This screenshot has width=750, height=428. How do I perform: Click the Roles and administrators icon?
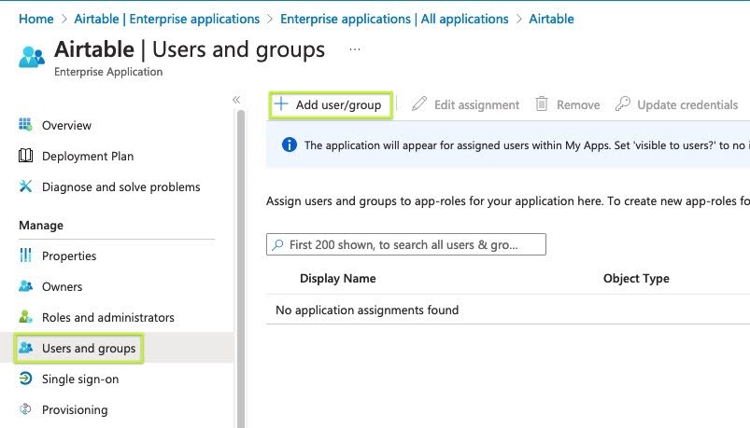click(25, 317)
